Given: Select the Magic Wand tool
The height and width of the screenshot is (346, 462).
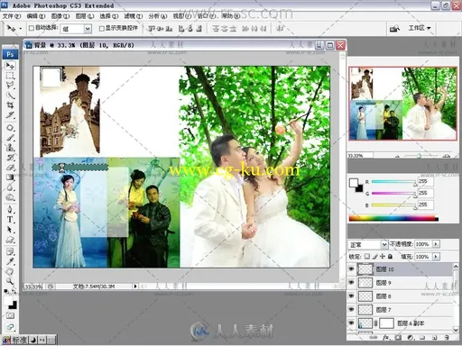Looking at the screenshot, I should [10, 96].
